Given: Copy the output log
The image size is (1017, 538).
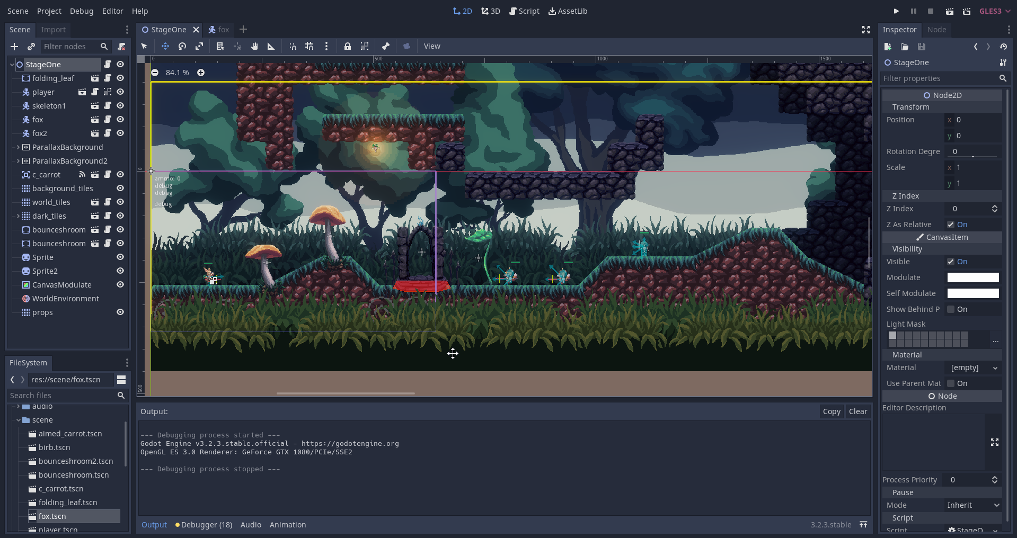Looking at the screenshot, I should point(832,411).
